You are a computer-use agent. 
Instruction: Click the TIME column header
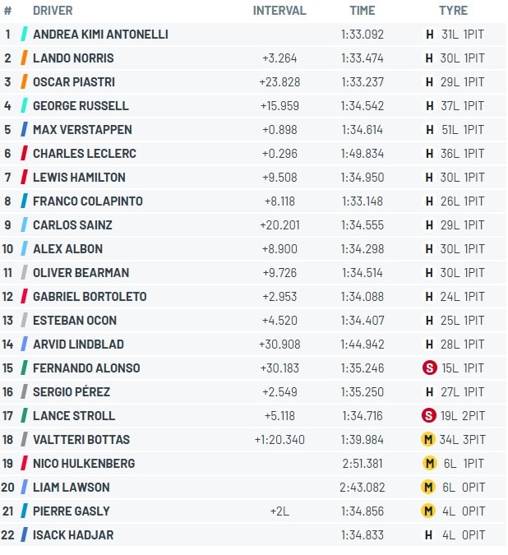[x=363, y=11]
